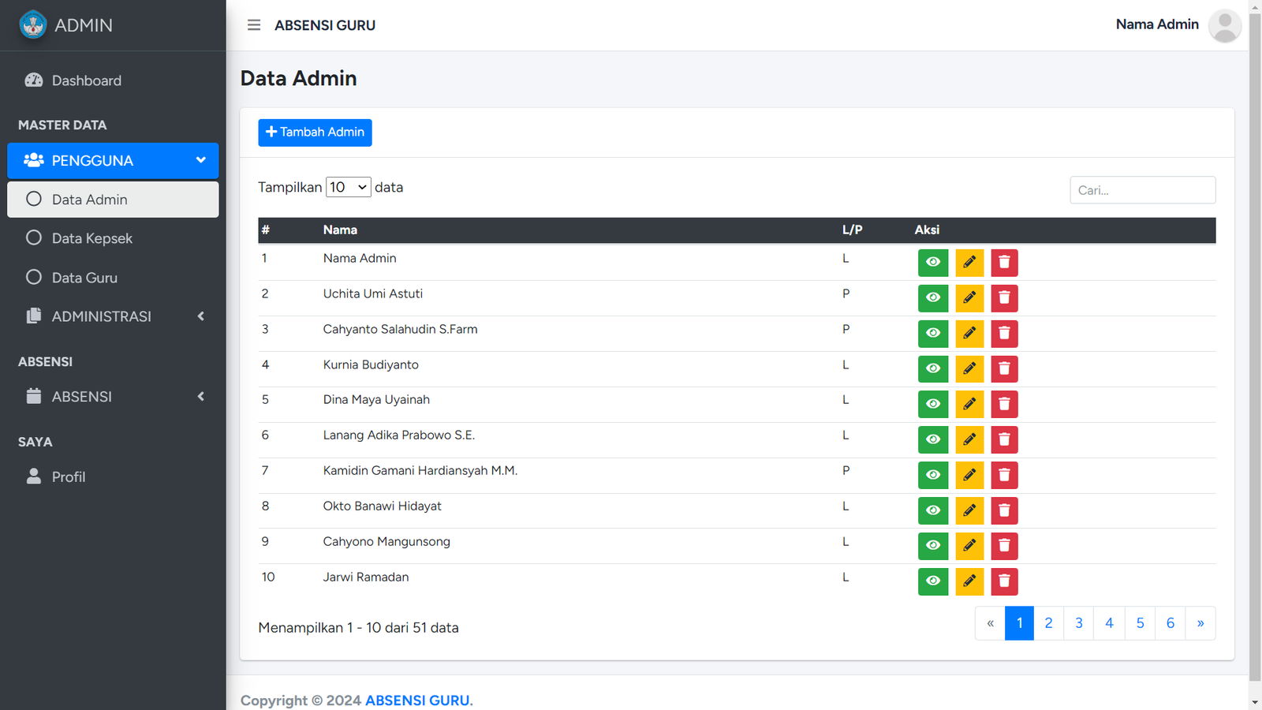Delete Kurnia Budiyanto using the trash icon
The image size is (1262, 710).
1004,368
